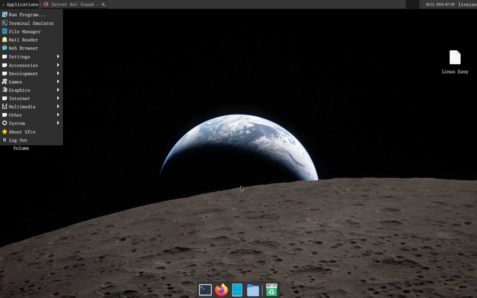The image size is (477, 298).
Task: Open File Manager from the Applications menu
Action: tap(31, 31)
